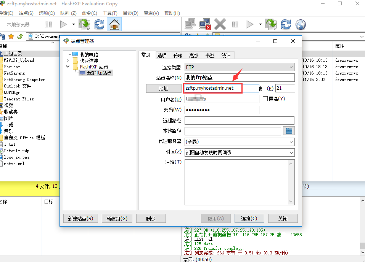Click the 新建站点(S) button
The width and height of the screenshot is (365, 262).
[80, 219]
